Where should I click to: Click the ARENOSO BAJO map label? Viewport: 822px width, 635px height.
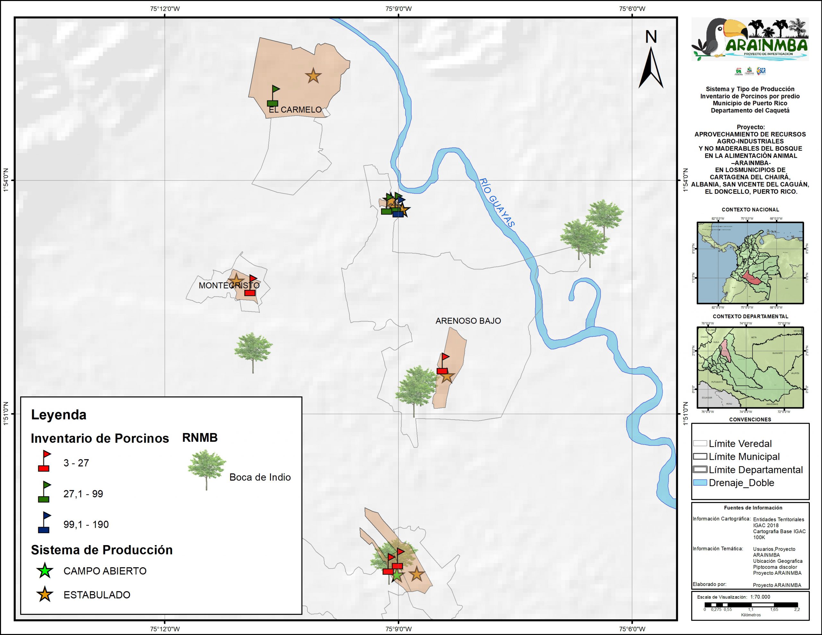[x=468, y=321]
